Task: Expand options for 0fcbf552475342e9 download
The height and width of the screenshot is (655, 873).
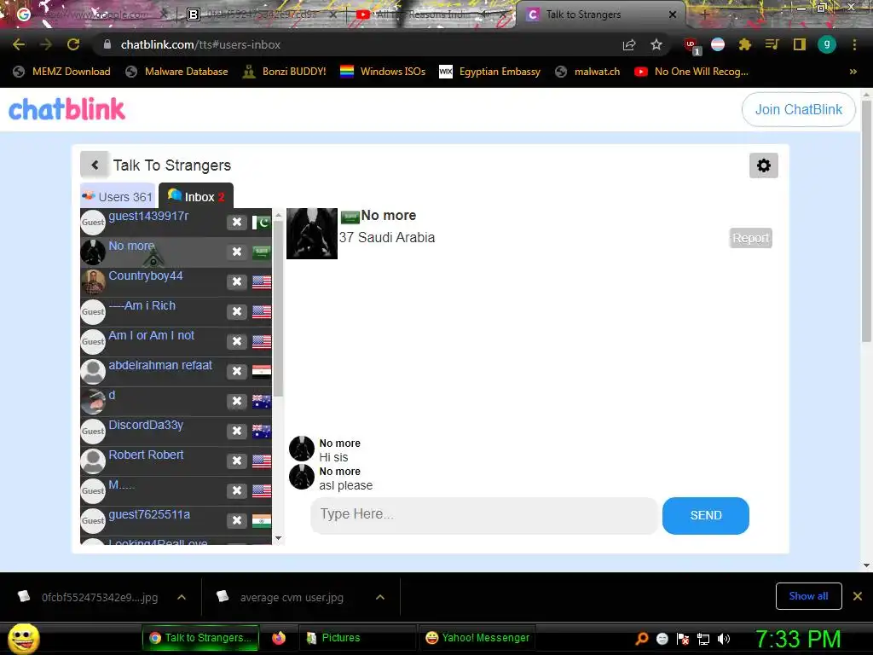Action: (182, 597)
